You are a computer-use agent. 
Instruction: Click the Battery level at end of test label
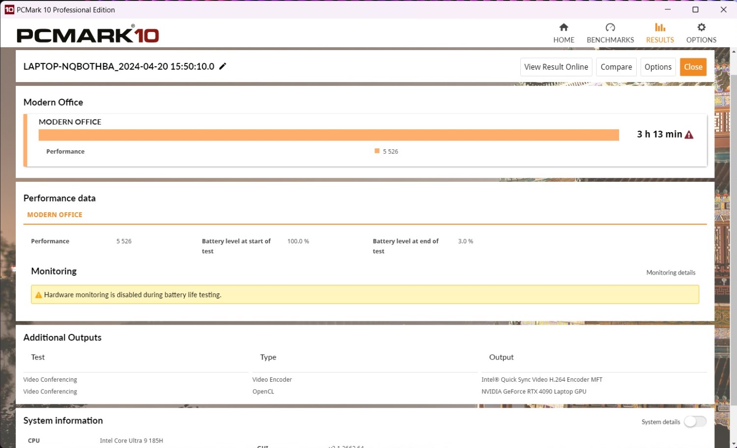tap(406, 246)
